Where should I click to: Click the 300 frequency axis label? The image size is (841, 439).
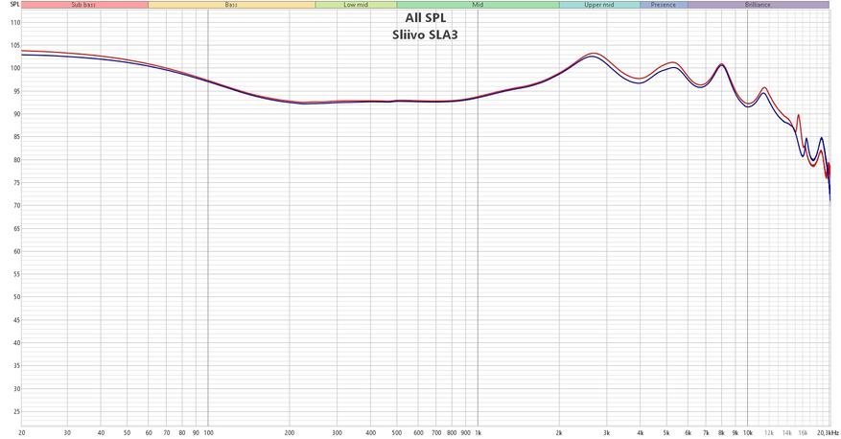tap(337, 432)
